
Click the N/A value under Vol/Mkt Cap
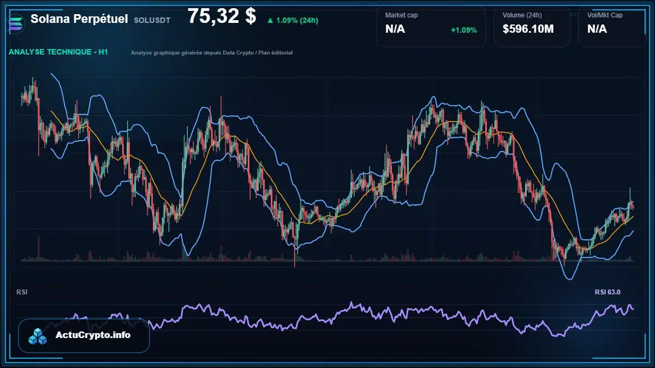(x=597, y=29)
